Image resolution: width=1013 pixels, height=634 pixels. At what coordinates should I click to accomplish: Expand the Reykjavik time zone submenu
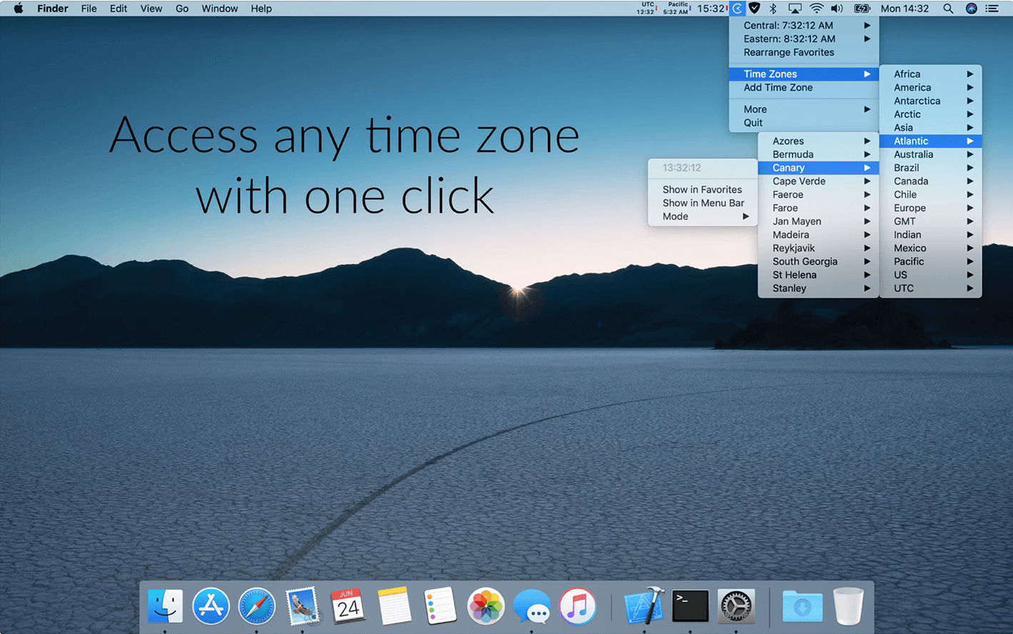pos(818,248)
